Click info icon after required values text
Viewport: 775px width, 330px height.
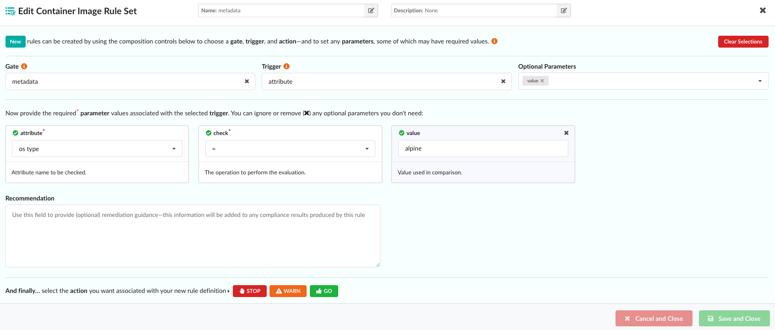point(495,41)
